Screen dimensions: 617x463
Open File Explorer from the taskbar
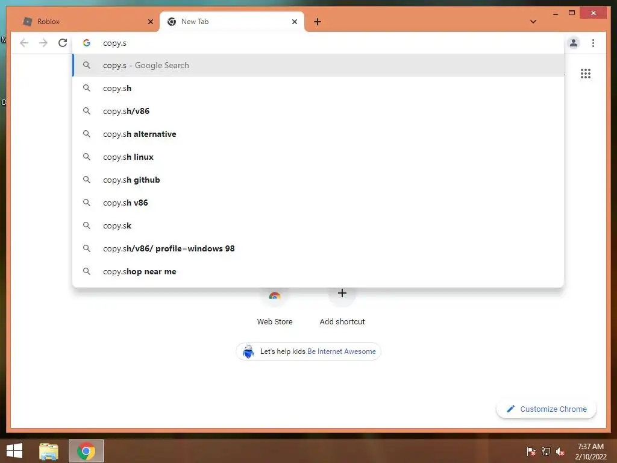(49, 451)
